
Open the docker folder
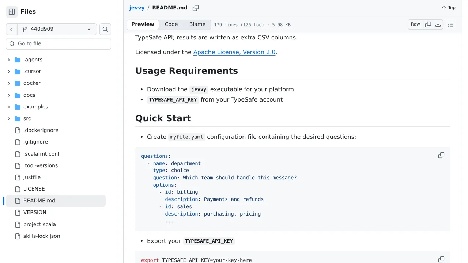[x=32, y=83]
